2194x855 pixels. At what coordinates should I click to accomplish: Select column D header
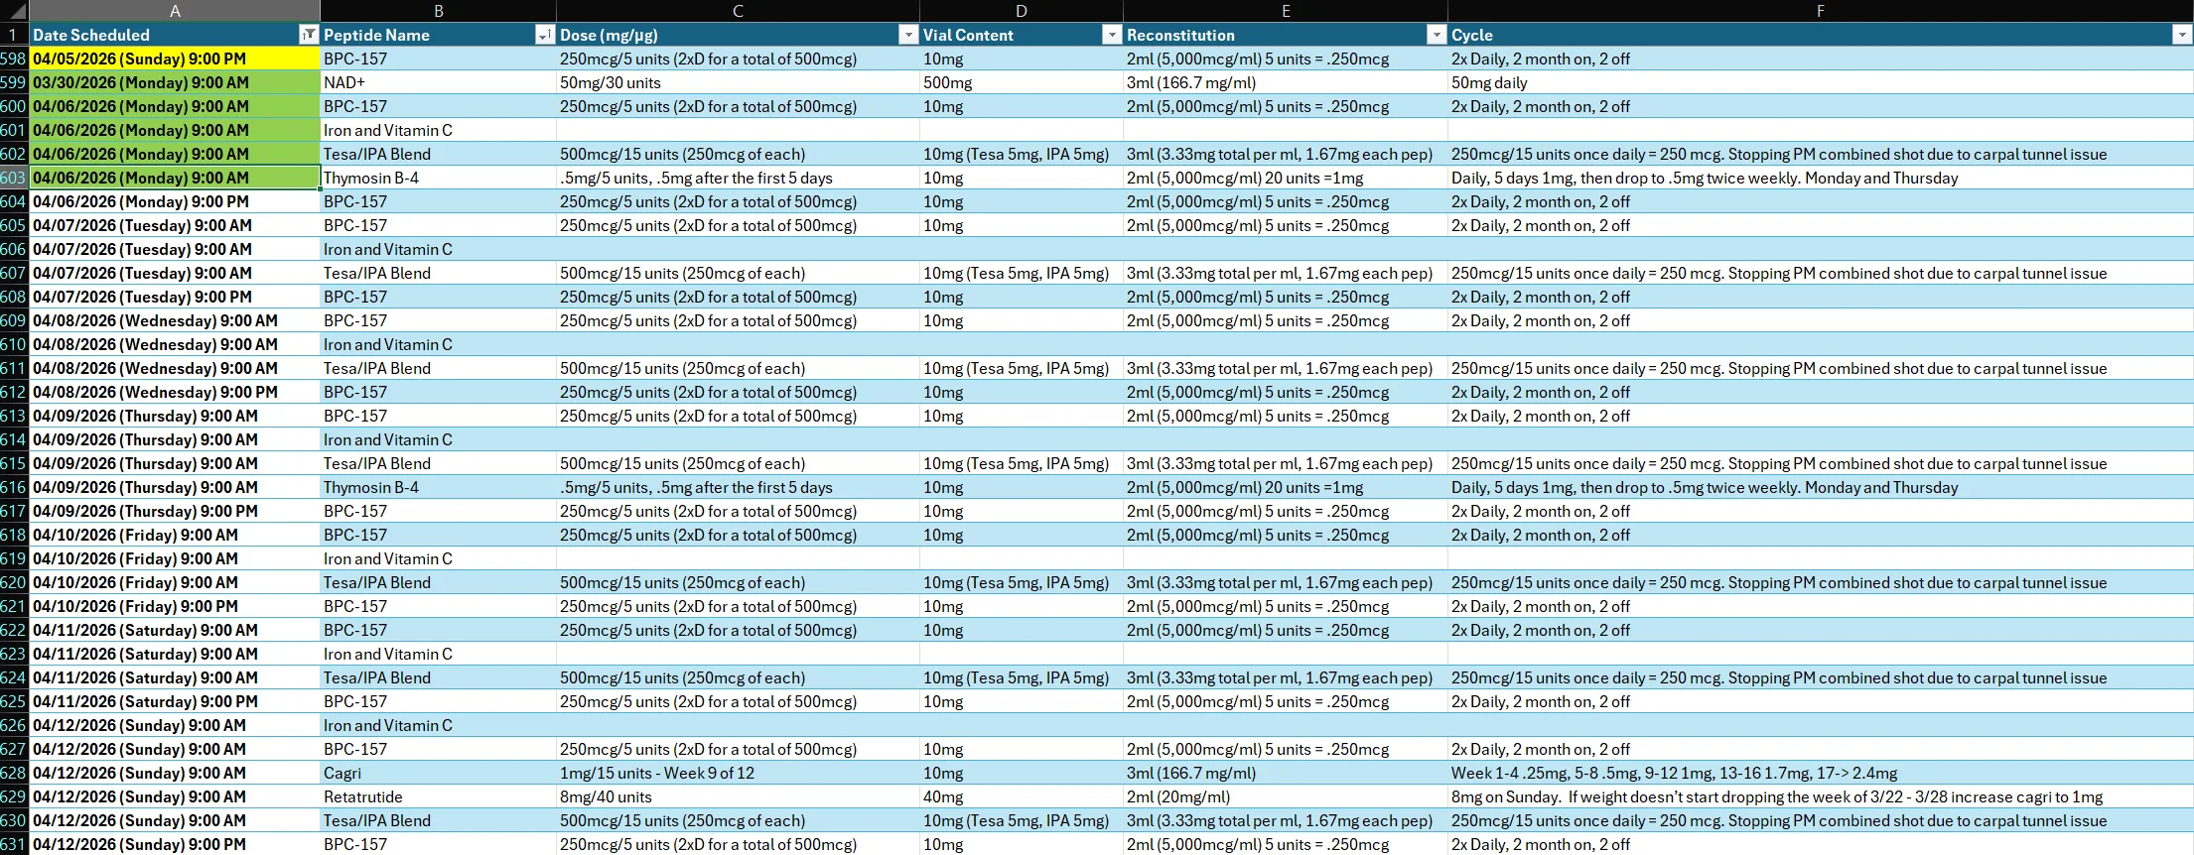pos(1022,11)
